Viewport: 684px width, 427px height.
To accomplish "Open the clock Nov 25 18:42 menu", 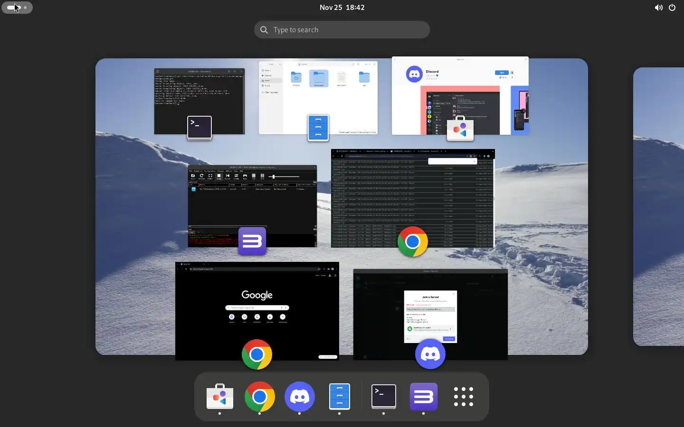I will pyautogui.click(x=342, y=8).
